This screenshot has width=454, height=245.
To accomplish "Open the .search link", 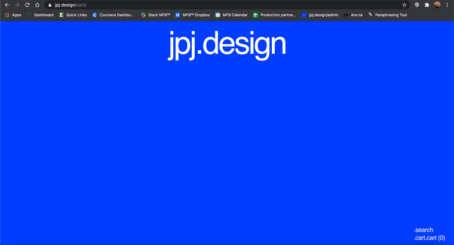I will click(x=424, y=230).
